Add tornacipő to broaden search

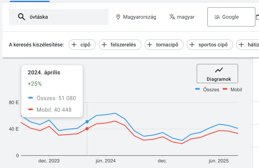pyautogui.click(x=164, y=45)
